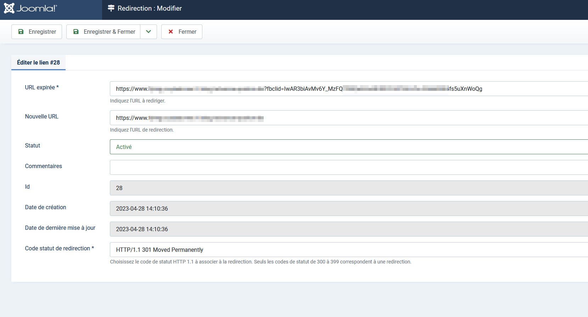Click the Id field showing 28
Viewport: 588px width, 317px height.
[x=349, y=188]
